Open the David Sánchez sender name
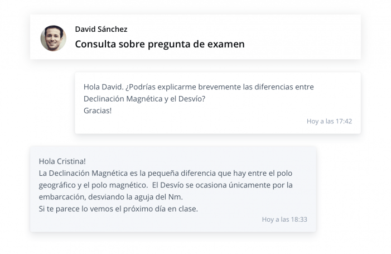The height and width of the screenshot is (254, 391). (x=101, y=29)
